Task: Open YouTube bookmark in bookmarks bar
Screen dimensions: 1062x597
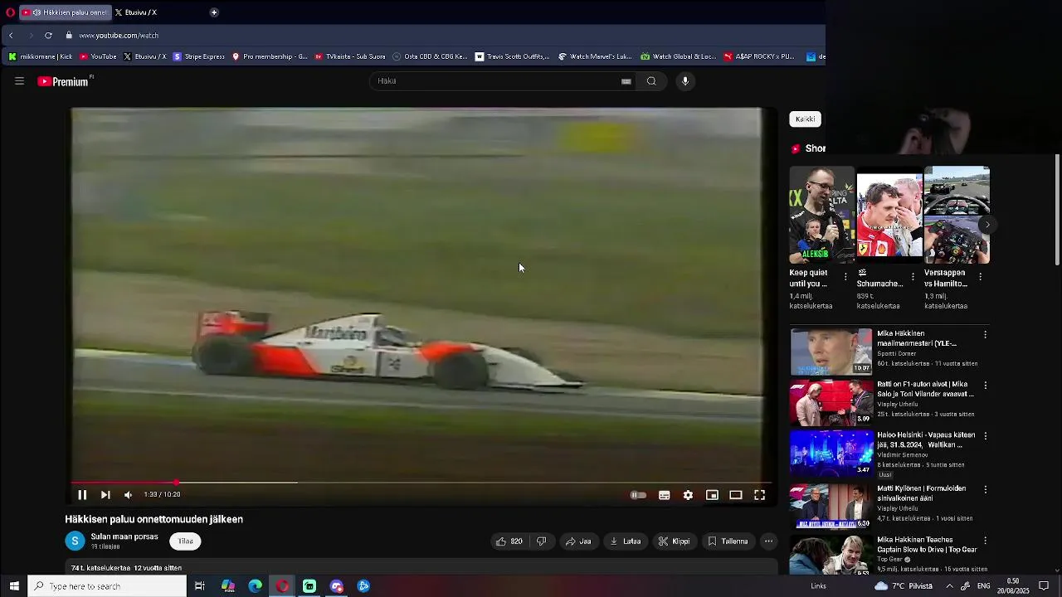Action: pos(98,57)
